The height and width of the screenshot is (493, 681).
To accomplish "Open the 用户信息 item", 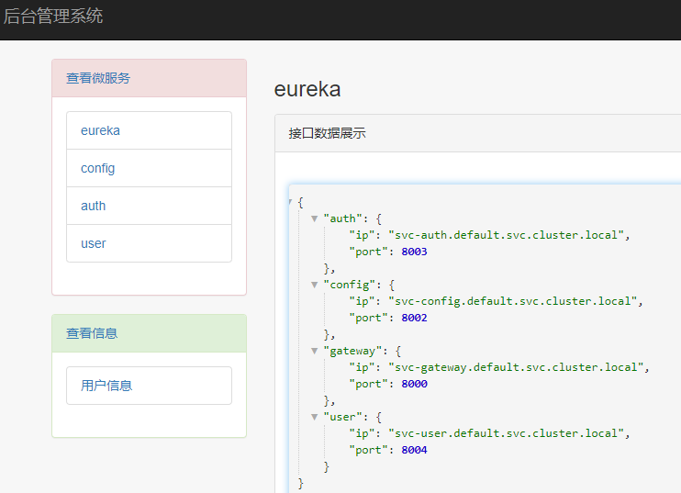I will pyautogui.click(x=149, y=386).
